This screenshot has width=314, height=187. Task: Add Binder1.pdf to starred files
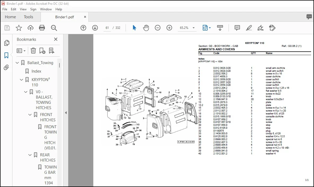pyautogui.click(x=19, y=28)
